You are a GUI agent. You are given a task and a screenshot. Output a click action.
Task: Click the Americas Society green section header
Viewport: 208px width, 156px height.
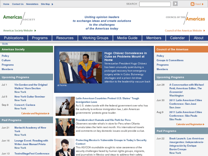coord(26,49)
